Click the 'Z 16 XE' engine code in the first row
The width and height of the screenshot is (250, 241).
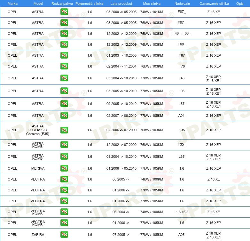pyautogui.click(x=214, y=12)
